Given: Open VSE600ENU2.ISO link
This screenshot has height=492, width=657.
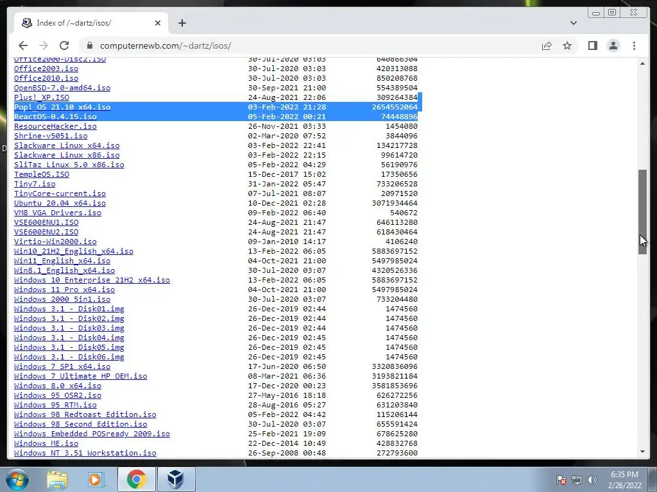Looking at the screenshot, I should click(x=46, y=232).
